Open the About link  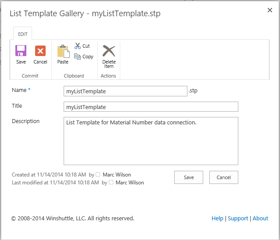[260, 218]
